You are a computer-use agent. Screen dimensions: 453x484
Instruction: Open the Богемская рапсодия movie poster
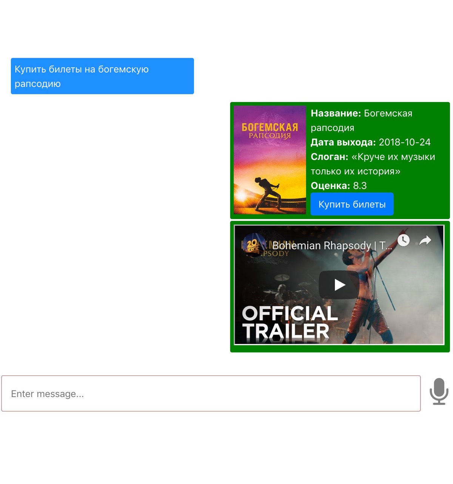pyautogui.click(x=270, y=160)
